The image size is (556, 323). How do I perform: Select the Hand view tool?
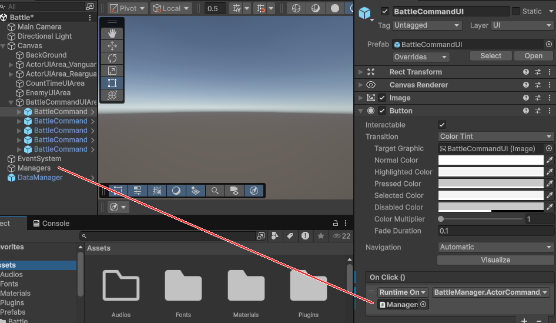coord(112,34)
